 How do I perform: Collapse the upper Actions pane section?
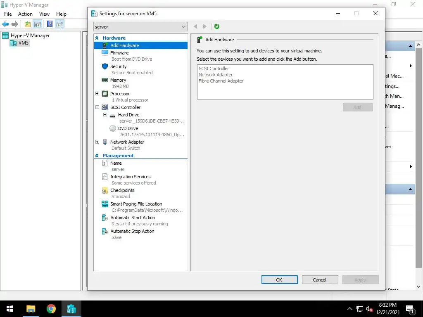pos(410,46)
